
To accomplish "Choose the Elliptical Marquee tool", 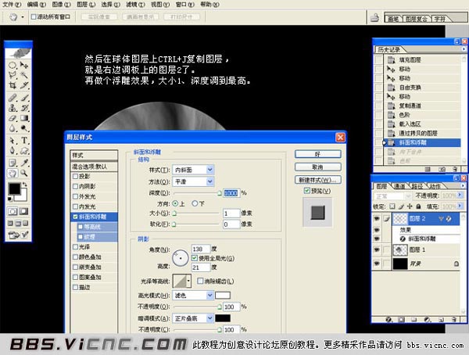I will coord(13,65).
